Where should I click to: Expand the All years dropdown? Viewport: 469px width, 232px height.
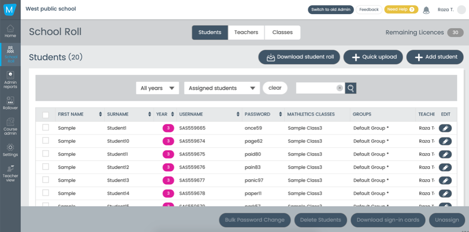click(x=157, y=88)
